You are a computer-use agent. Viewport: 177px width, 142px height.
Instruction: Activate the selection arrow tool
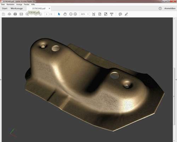point(59,14)
